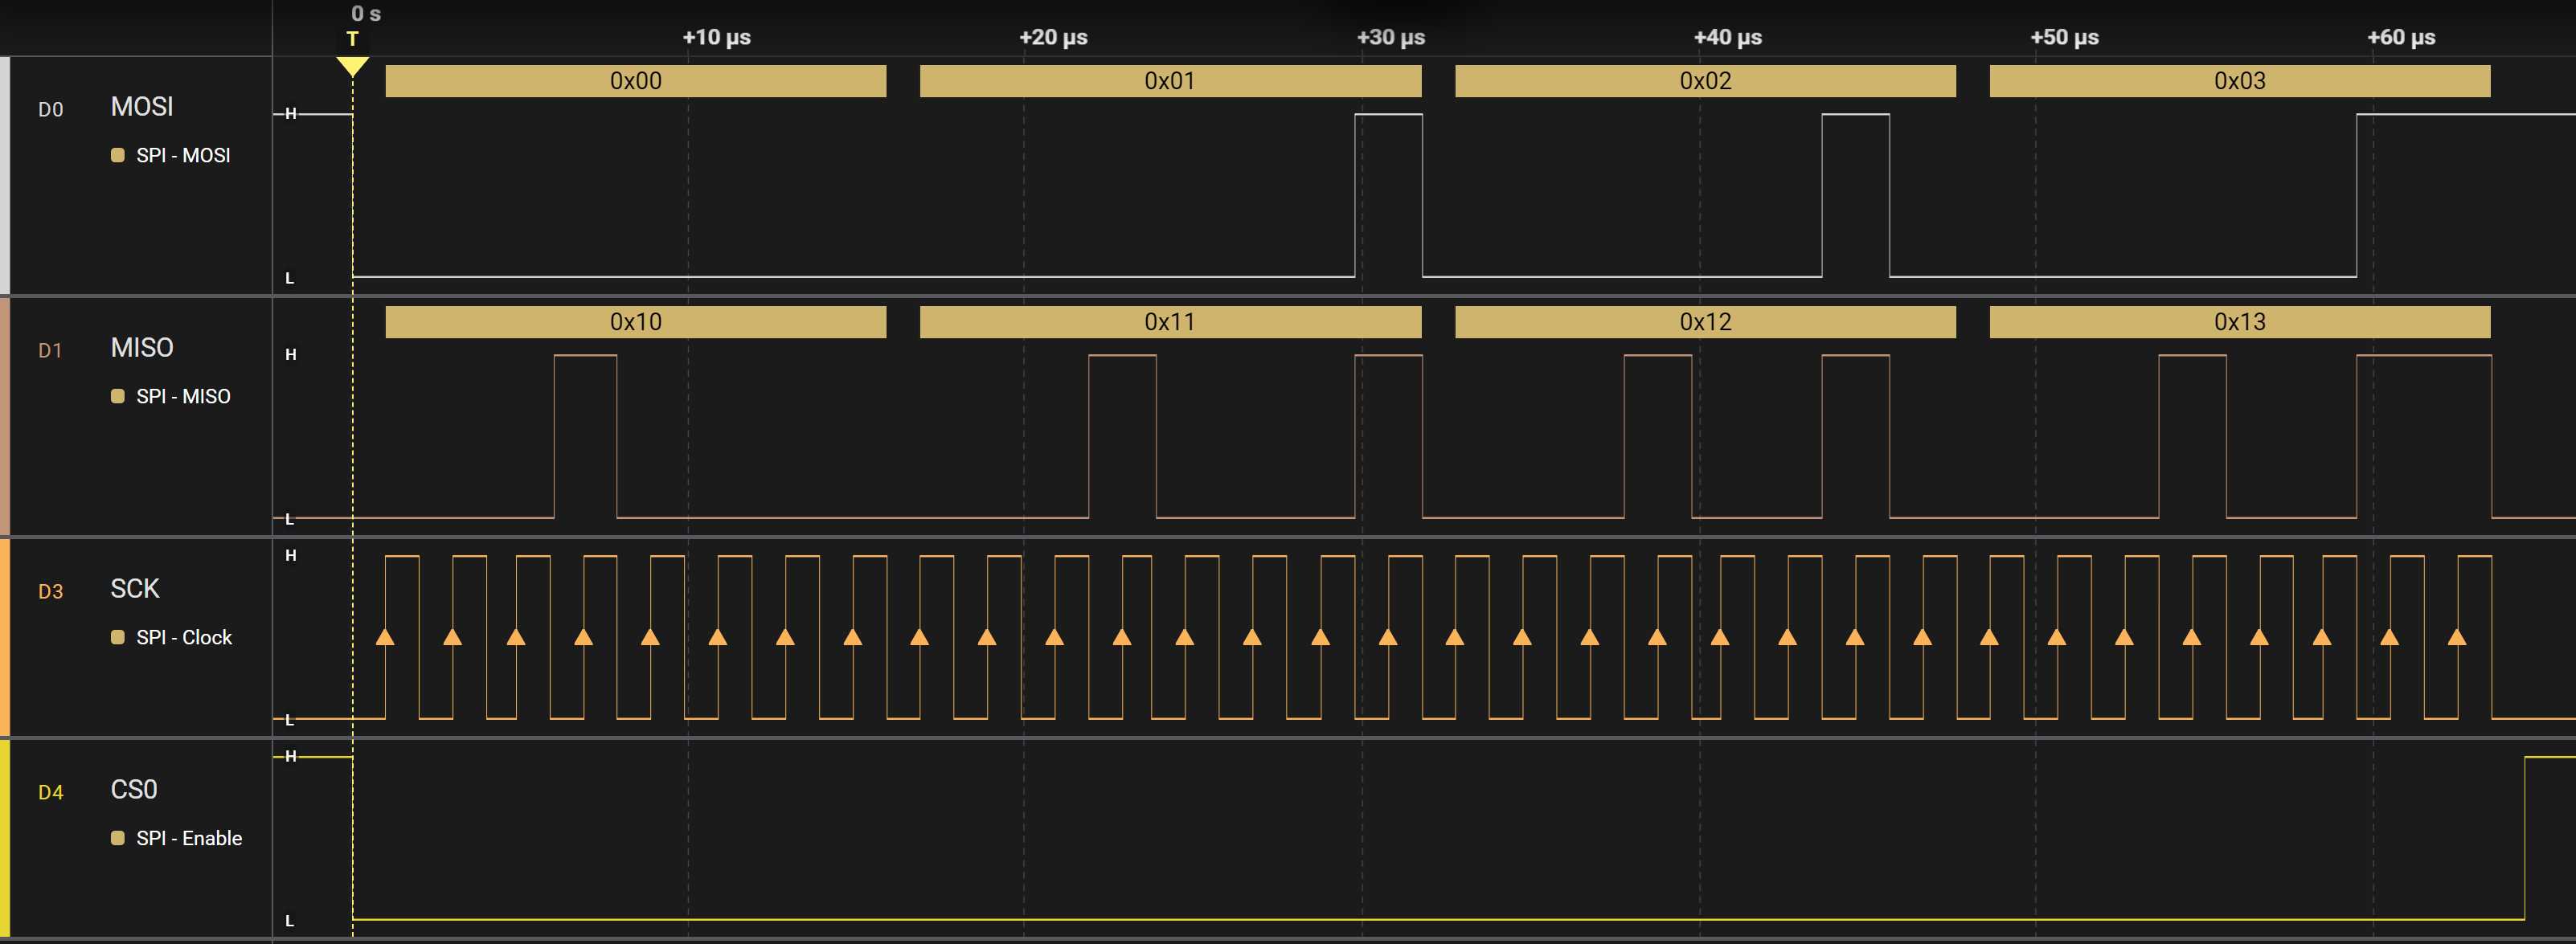This screenshot has width=2576, height=944.
Task: Select the 0x00 data bubble on MOSI
Action: pyautogui.click(x=636, y=81)
